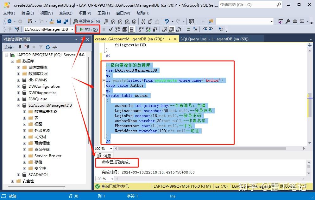Open the 查询(Q) menu
Viewport: 315px width, 200px height.
(66, 13)
